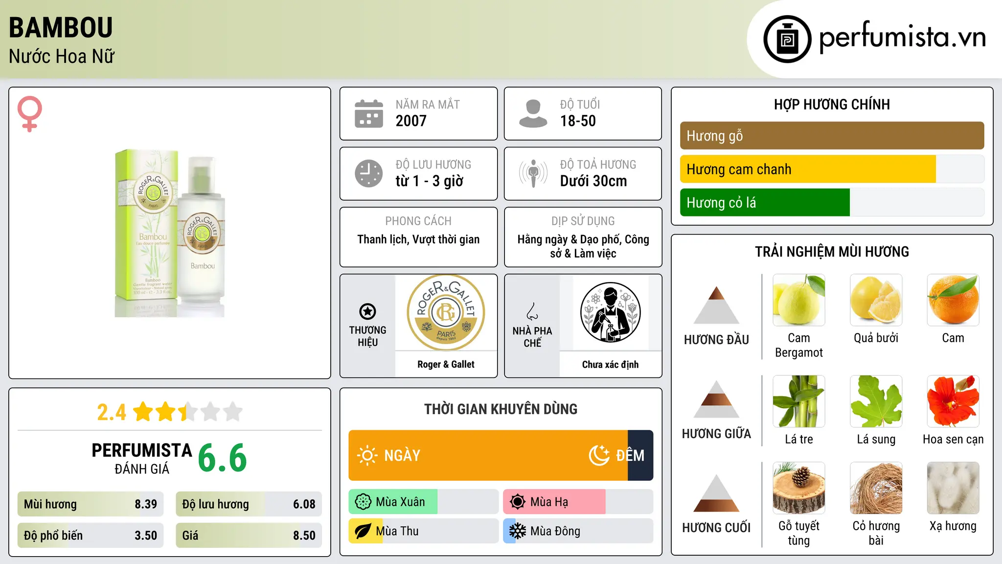The image size is (1002, 564).
Task: Click the star badge icon above Thương hiệu
Action: coord(367,311)
